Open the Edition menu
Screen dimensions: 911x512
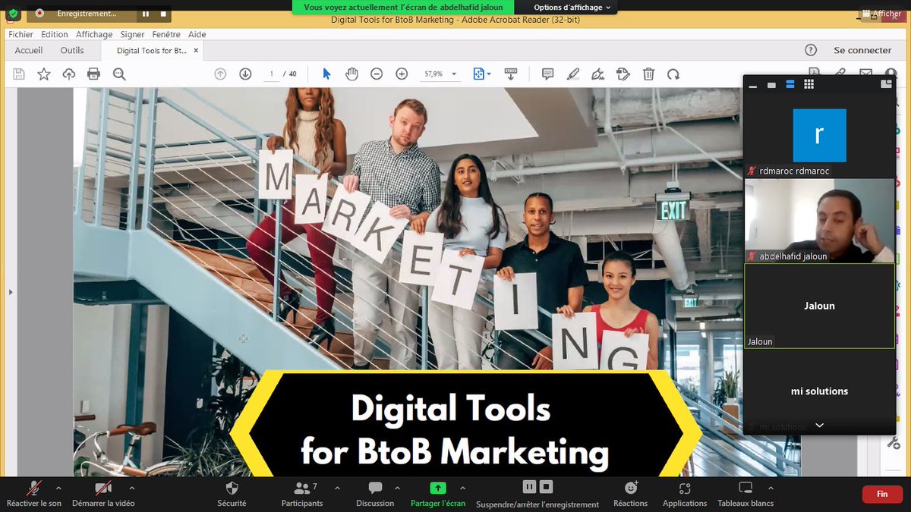[x=55, y=34]
